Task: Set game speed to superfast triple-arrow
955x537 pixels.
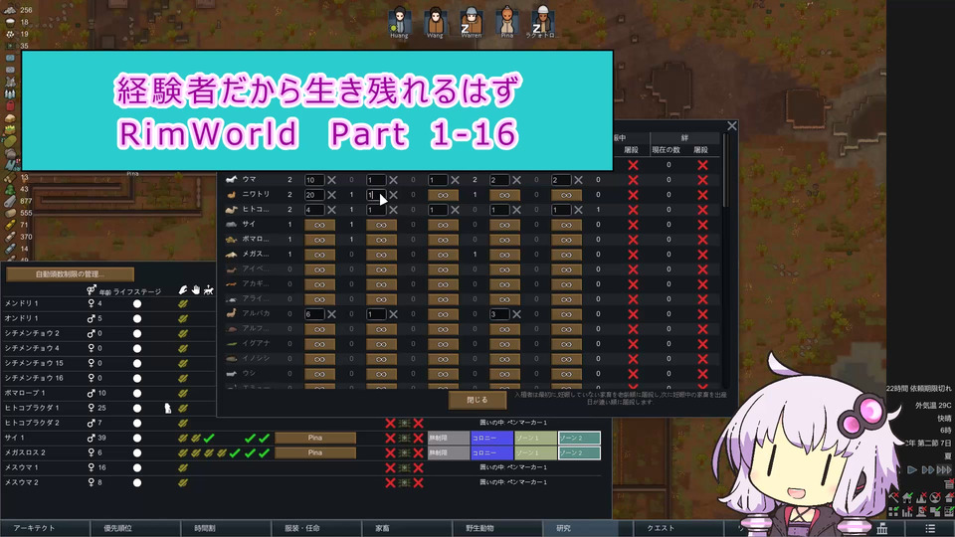Action: click(943, 469)
